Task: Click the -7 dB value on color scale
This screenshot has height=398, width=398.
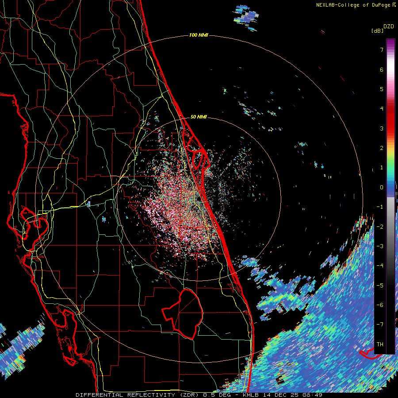Action: tap(380, 325)
